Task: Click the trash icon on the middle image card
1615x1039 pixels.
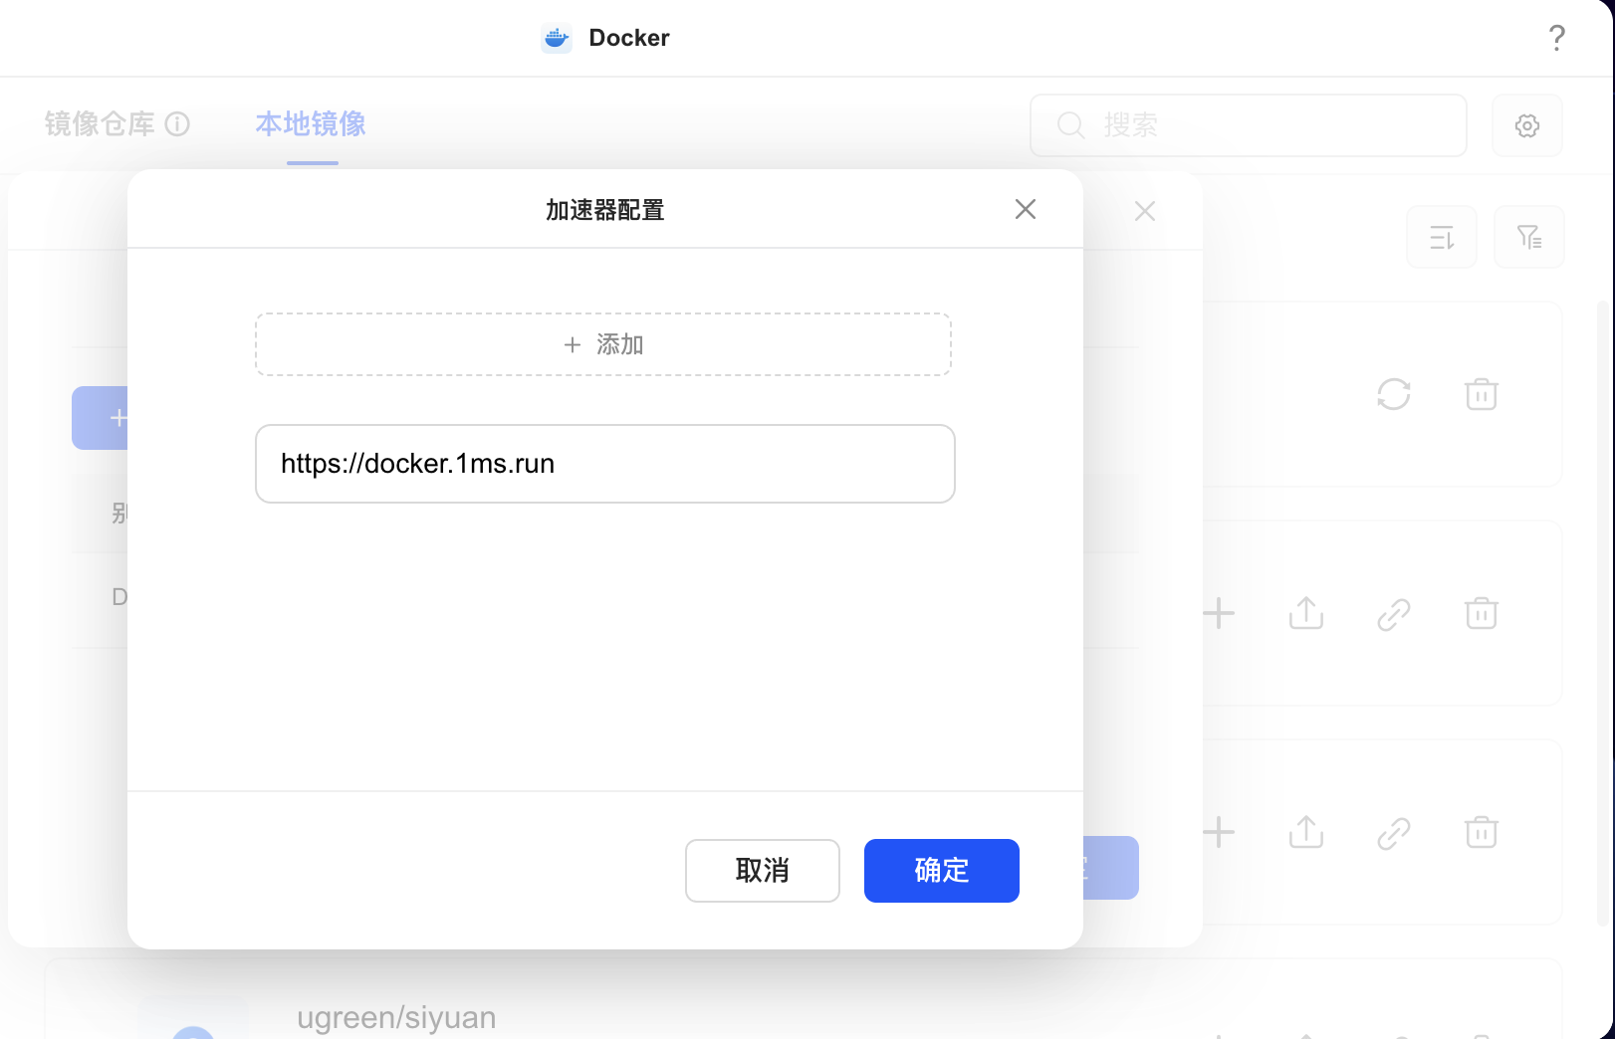Action: pyautogui.click(x=1482, y=613)
